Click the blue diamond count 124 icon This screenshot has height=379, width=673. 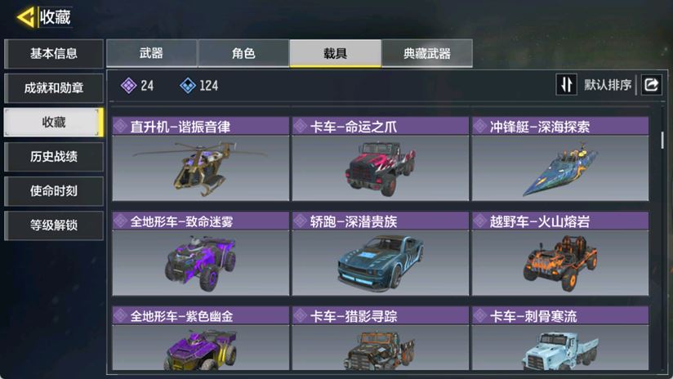[x=188, y=86]
